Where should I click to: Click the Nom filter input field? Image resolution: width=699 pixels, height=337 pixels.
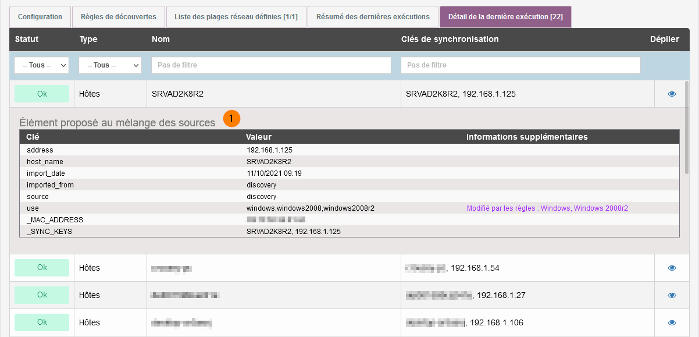coord(271,65)
